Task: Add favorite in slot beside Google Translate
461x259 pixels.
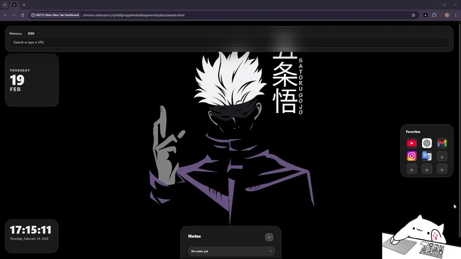Action: (442, 156)
